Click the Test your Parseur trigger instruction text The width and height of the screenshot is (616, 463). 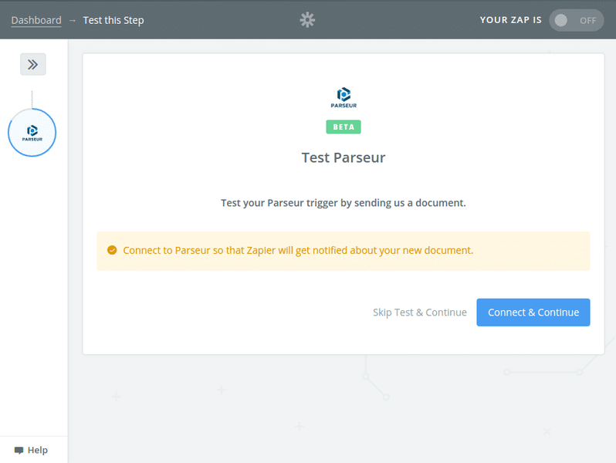point(344,204)
